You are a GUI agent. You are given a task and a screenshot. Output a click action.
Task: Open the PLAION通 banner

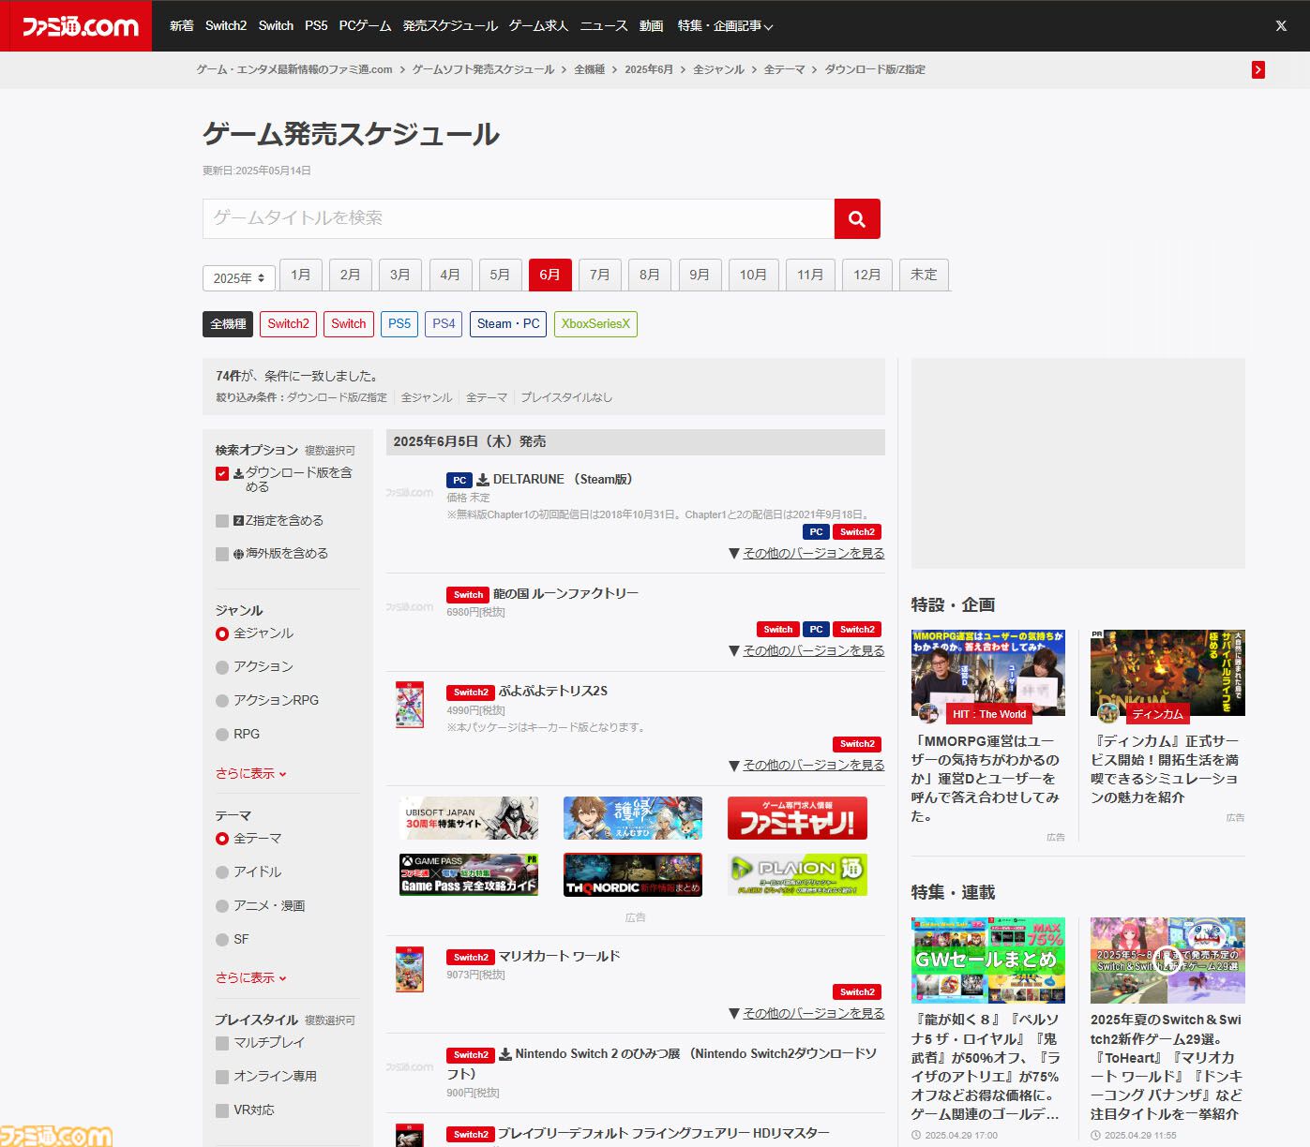coord(797,874)
